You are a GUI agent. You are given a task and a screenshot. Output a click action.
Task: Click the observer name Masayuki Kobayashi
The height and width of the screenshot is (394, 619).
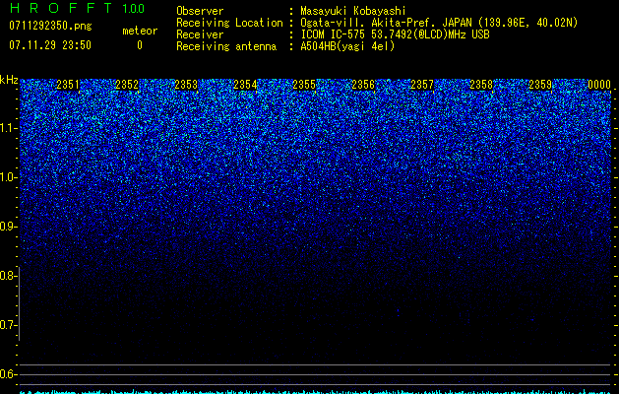[353, 11]
